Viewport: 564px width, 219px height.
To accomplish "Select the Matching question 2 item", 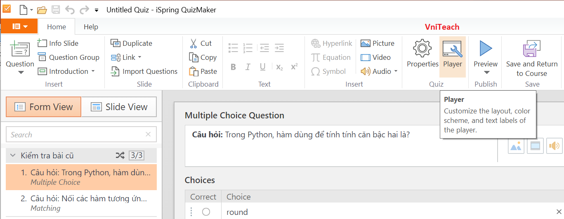I will (x=81, y=203).
